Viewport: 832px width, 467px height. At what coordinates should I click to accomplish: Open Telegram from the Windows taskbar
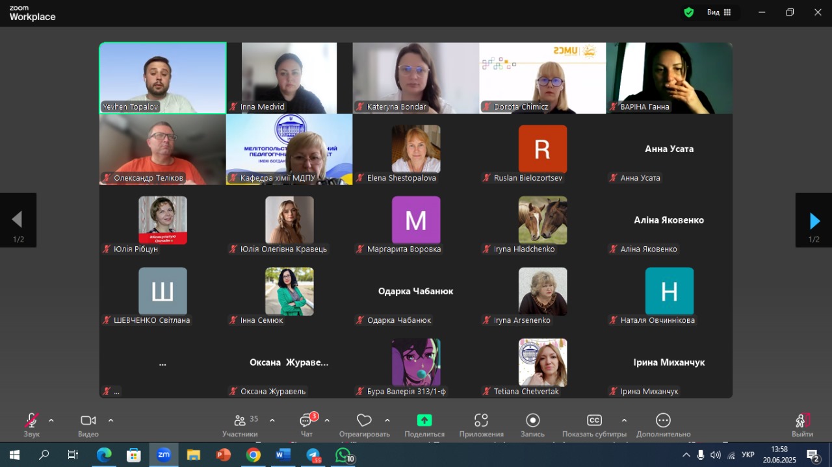point(313,455)
